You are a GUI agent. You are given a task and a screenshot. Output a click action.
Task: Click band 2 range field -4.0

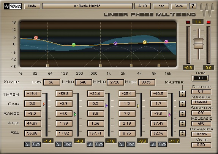click(64, 114)
